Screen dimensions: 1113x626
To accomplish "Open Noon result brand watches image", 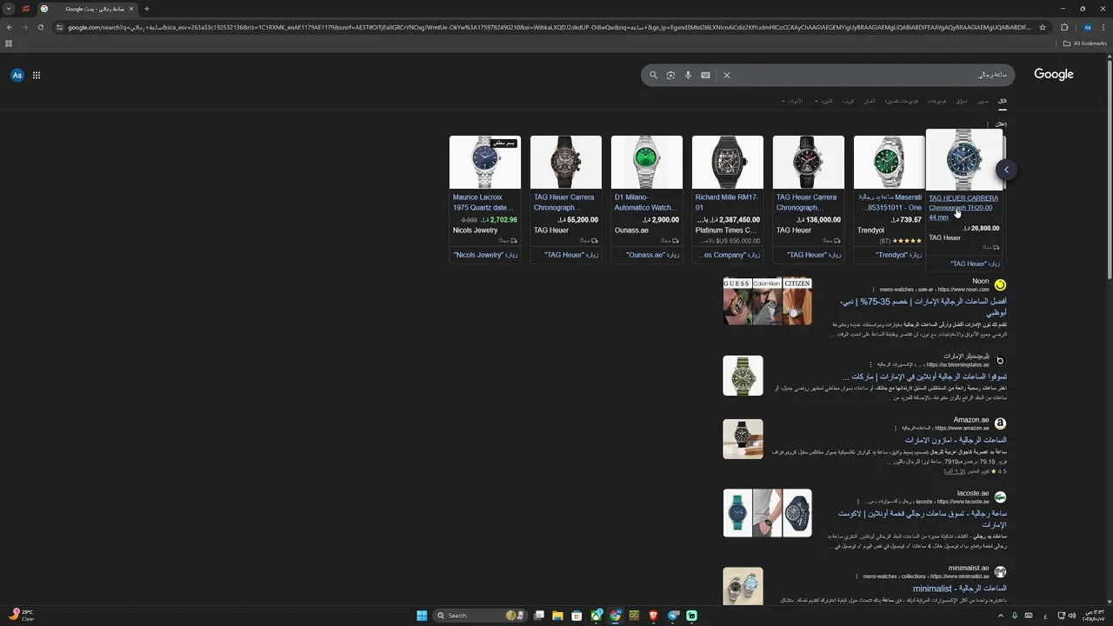I will pos(767,301).
